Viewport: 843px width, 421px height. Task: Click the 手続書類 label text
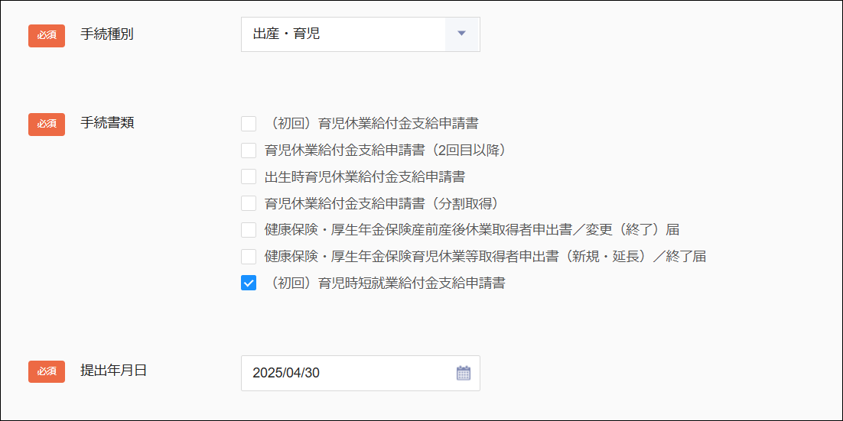click(x=107, y=123)
